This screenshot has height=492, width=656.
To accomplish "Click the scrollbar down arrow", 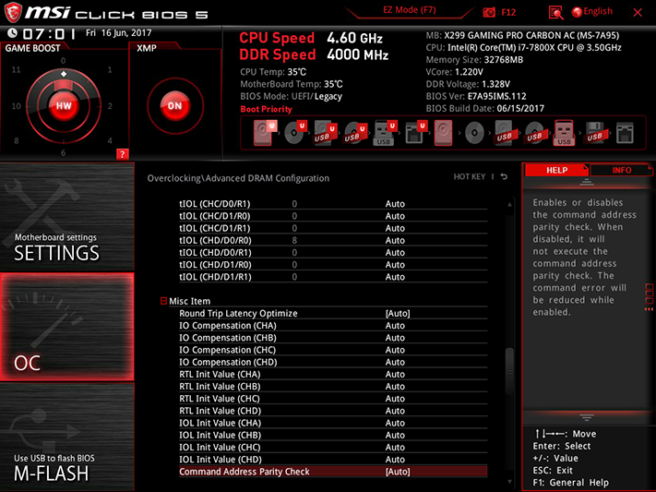I will 509,482.
